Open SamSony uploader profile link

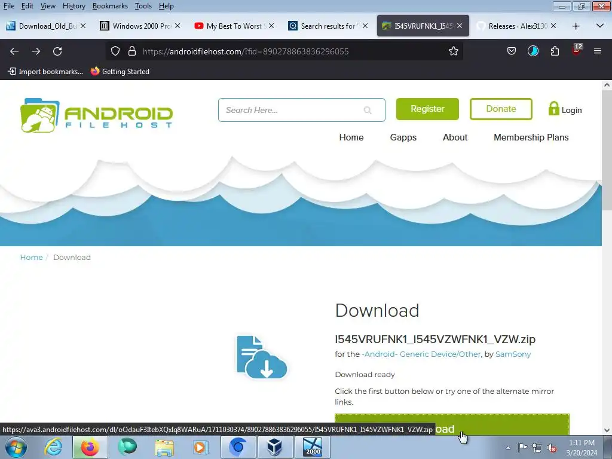(x=513, y=354)
